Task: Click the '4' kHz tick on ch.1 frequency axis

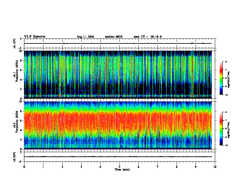Action: point(22,80)
